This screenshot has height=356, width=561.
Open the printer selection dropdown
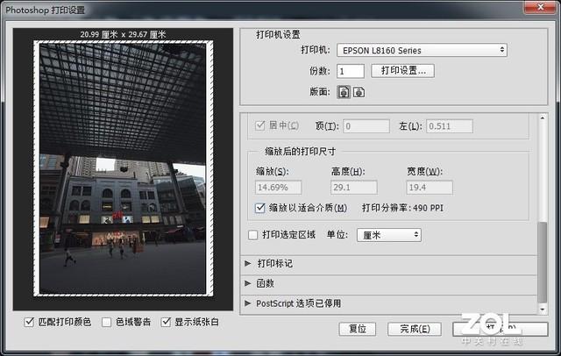[421, 51]
